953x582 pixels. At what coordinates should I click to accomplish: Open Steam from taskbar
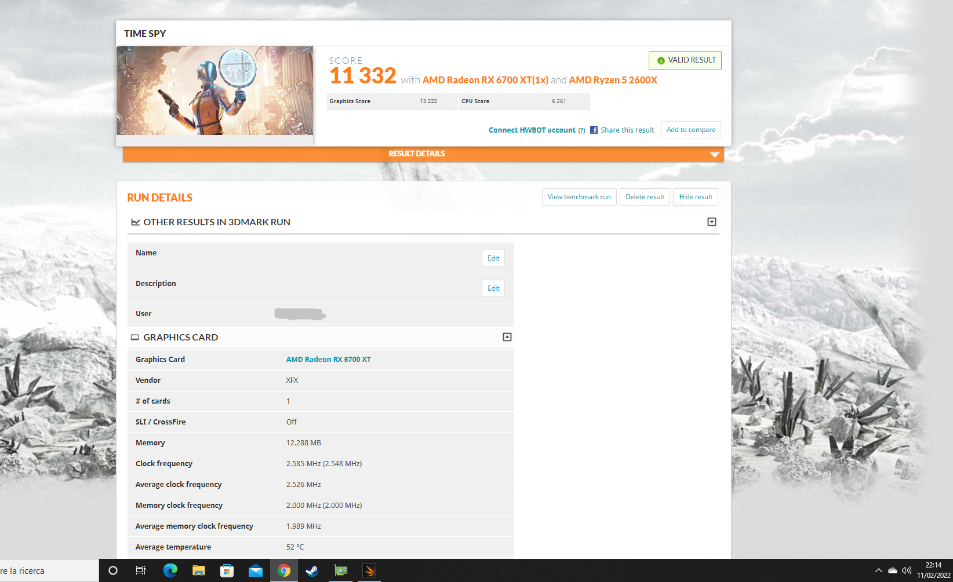(312, 570)
